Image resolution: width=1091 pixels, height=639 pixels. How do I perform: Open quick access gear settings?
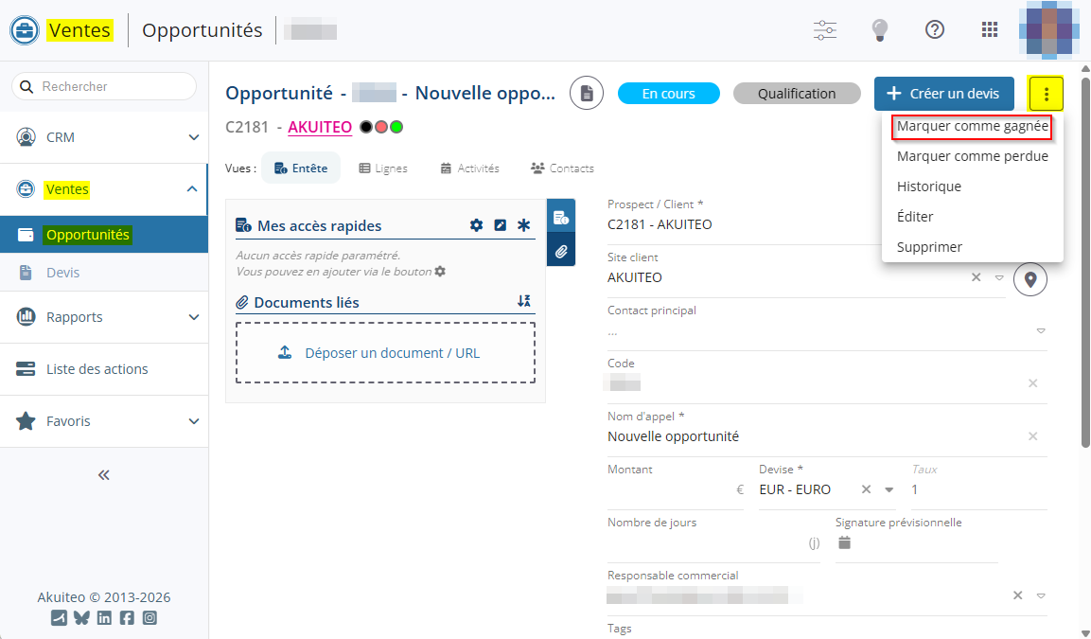(x=477, y=225)
